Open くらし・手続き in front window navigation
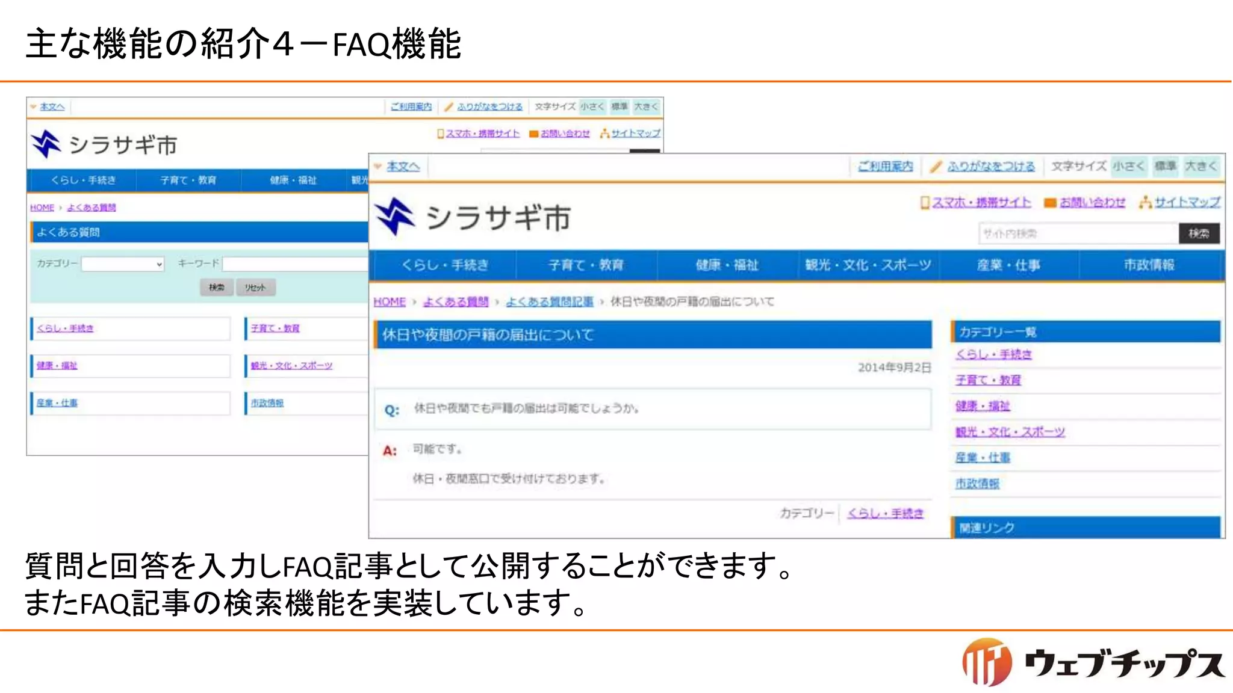The height and width of the screenshot is (693, 1233). tap(444, 265)
